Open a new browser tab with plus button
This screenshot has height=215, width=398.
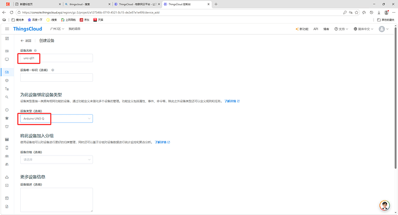216,4
